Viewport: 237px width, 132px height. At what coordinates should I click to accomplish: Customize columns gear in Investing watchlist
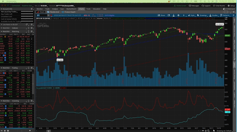click(x=33, y=104)
